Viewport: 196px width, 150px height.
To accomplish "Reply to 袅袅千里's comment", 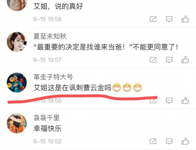I will (x=169, y=141).
